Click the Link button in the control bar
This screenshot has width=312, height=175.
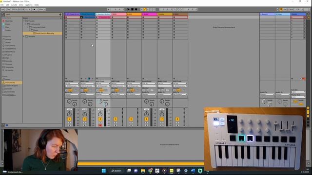(x=3, y=9)
